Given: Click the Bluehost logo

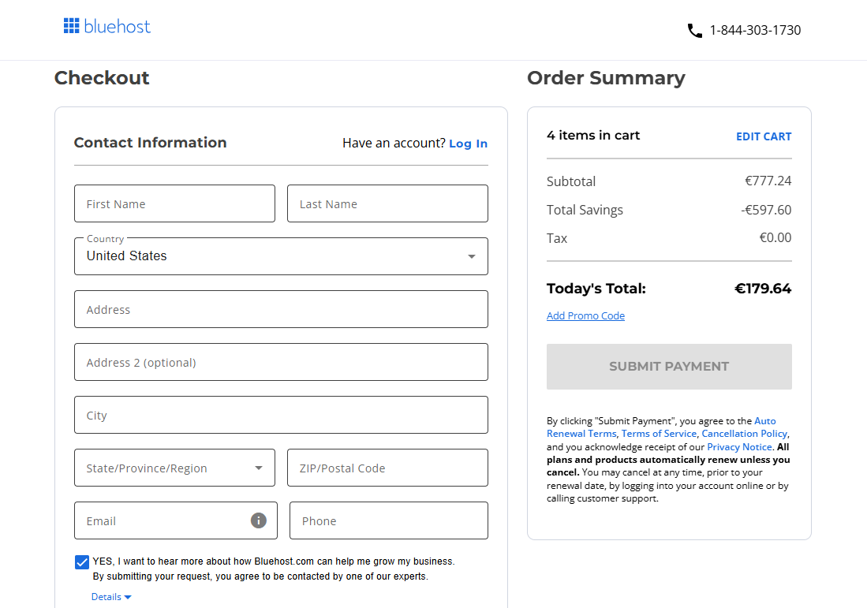Looking at the screenshot, I should pyautogui.click(x=107, y=27).
